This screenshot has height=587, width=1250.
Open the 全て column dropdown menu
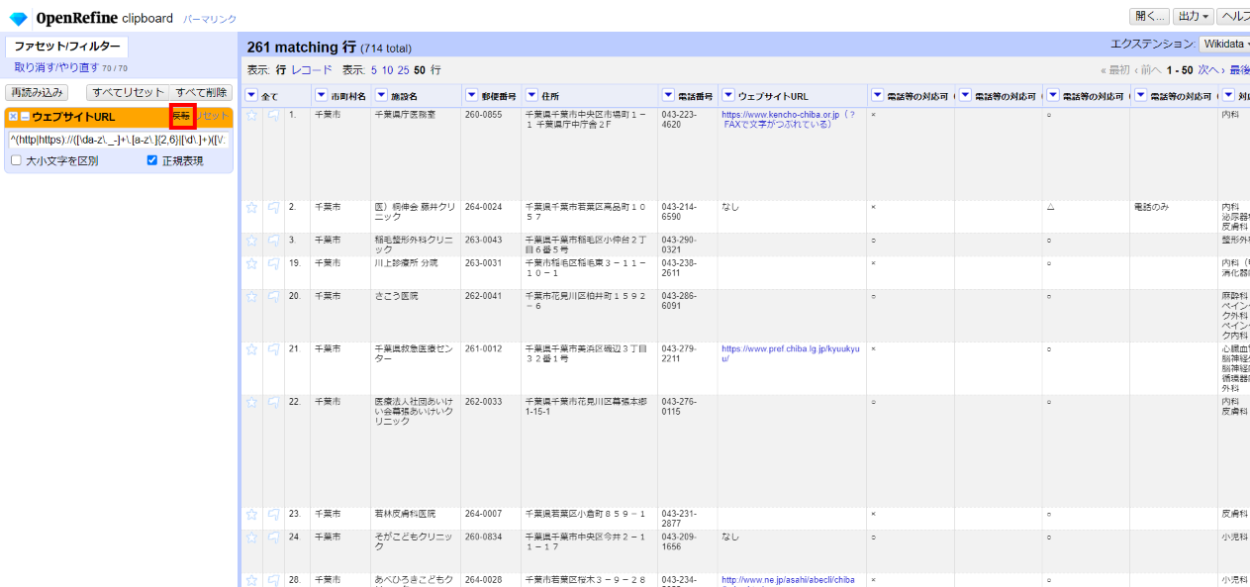click(251, 96)
